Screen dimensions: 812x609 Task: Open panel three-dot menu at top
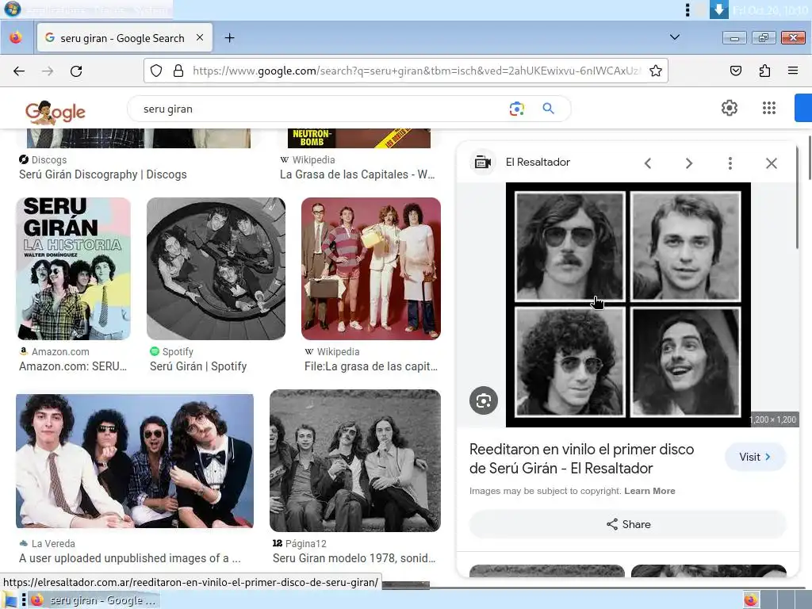coord(688,10)
